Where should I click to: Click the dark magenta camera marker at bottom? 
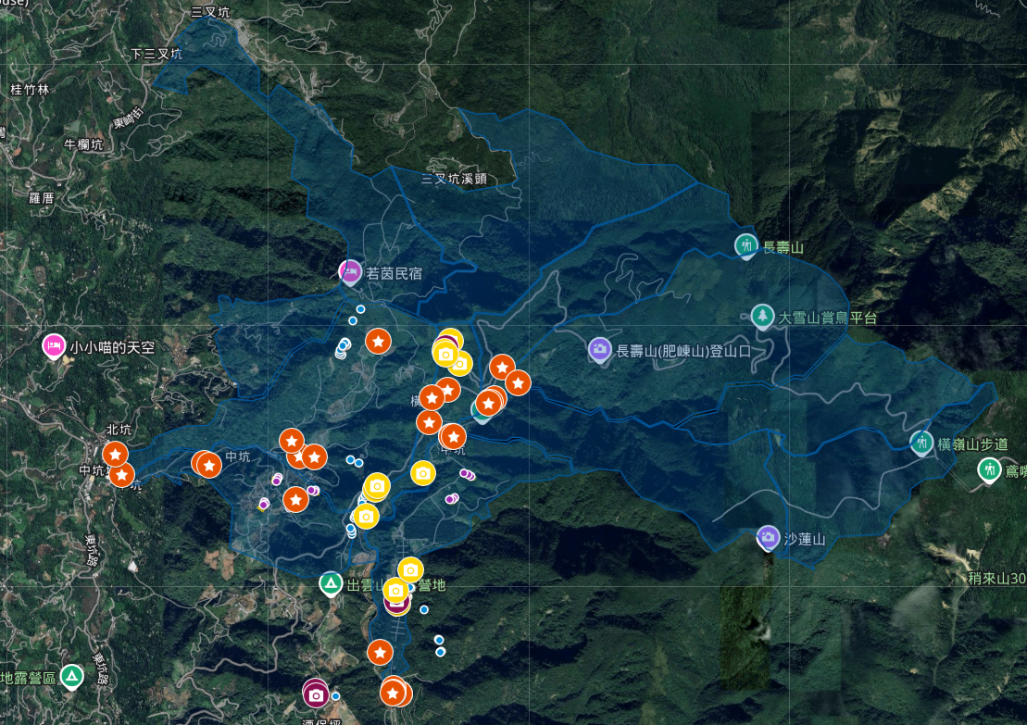point(316,694)
